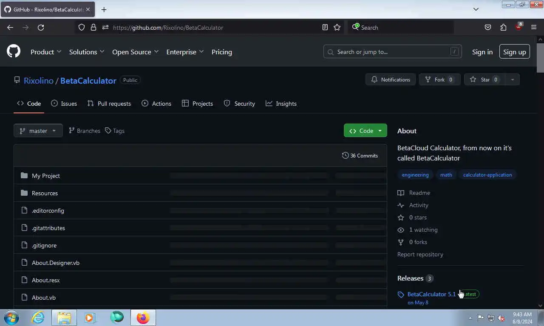Screen dimensions: 544x326
Task: Open the Star lists dropdown arrow
Action: 512,79
